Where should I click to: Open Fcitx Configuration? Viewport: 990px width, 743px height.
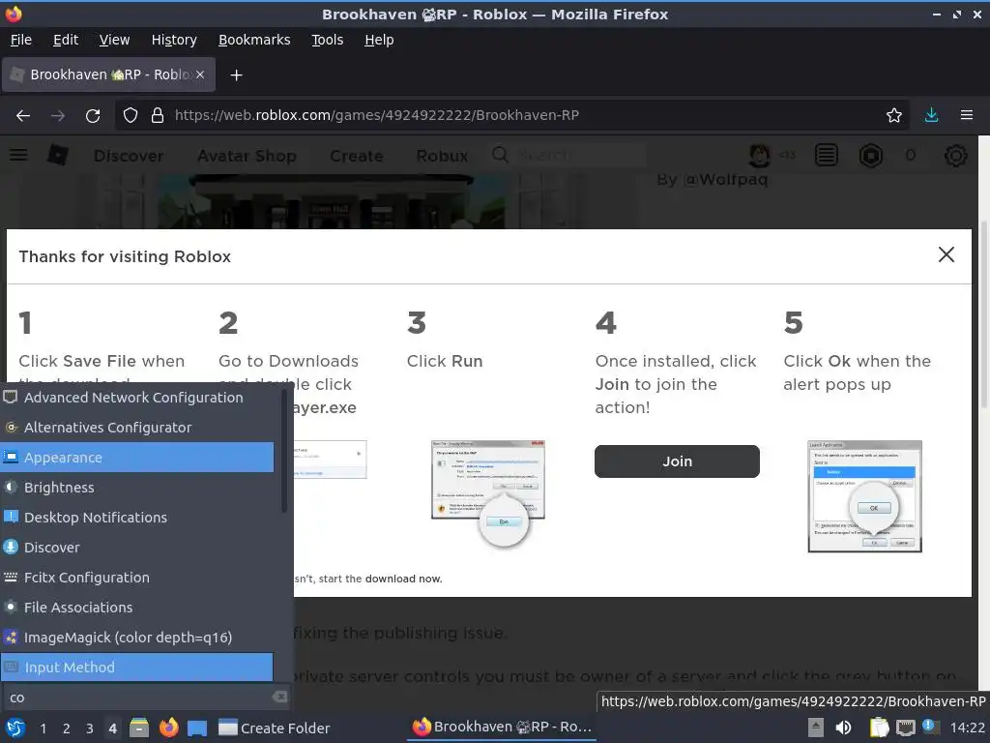(137, 578)
